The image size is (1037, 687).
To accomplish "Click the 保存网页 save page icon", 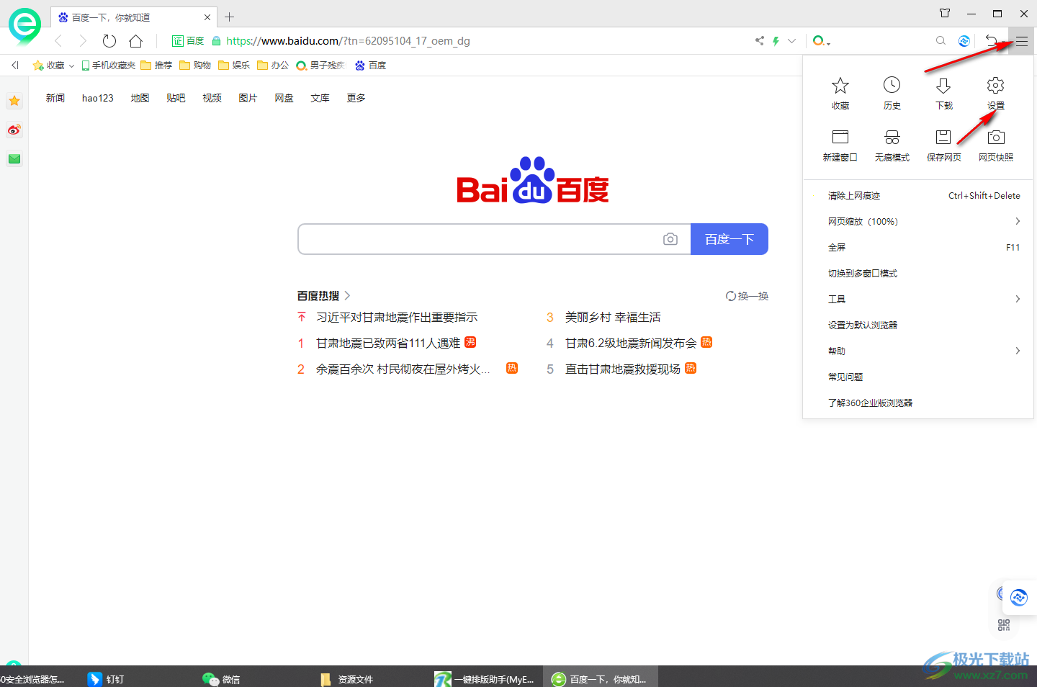I will click(x=943, y=137).
